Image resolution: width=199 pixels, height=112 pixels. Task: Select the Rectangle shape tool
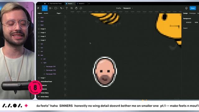(x=56, y=8)
